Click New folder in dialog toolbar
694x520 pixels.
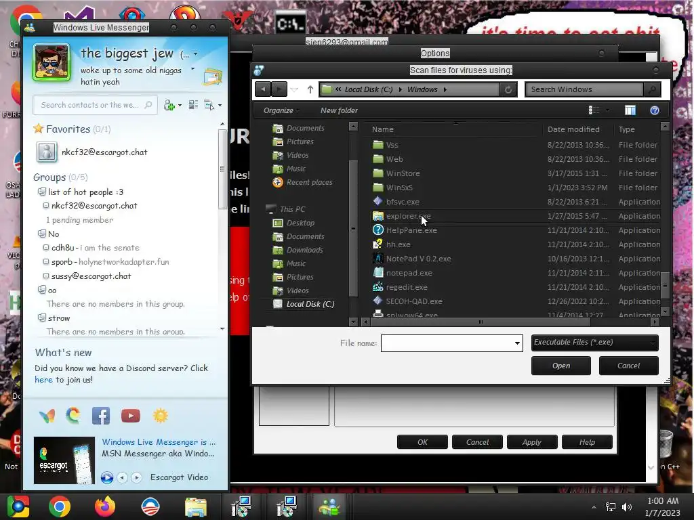(x=339, y=110)
